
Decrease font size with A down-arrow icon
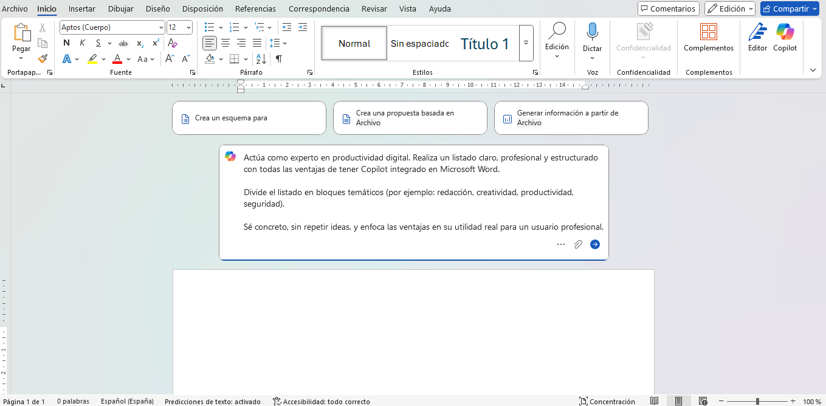tap(186, 59)
